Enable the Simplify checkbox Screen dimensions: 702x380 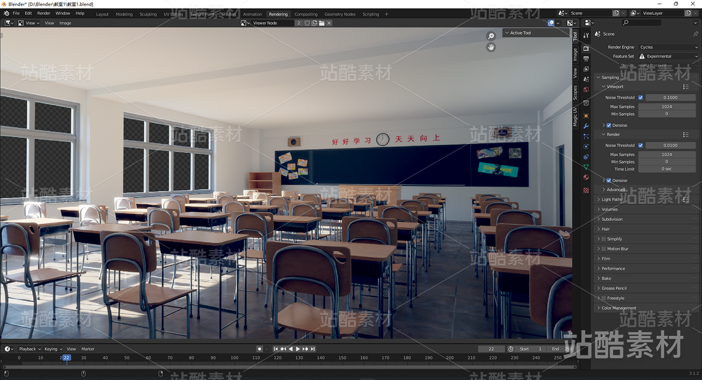tap(604, 239)
